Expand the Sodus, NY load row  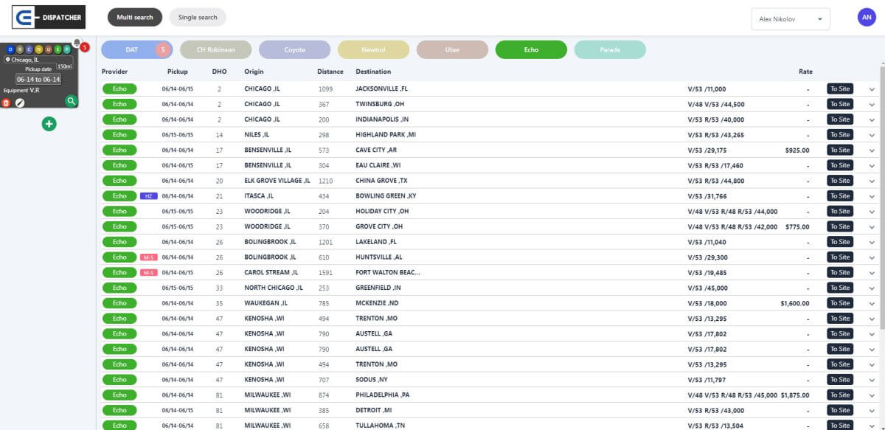pyautogui.click(x=872, y=380)
